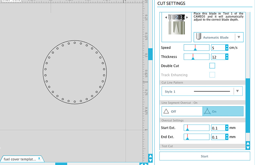This screenshot has width=255, height=165.
Task: Expand the Style 1 cut line pattern dropdown
Action: 237,91
